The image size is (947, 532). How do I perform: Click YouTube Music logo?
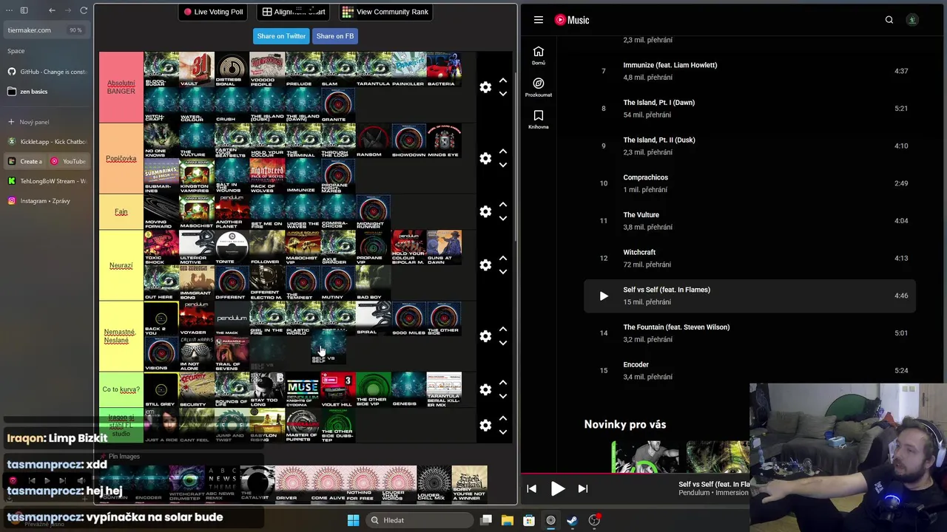click(x=572, y=20)
